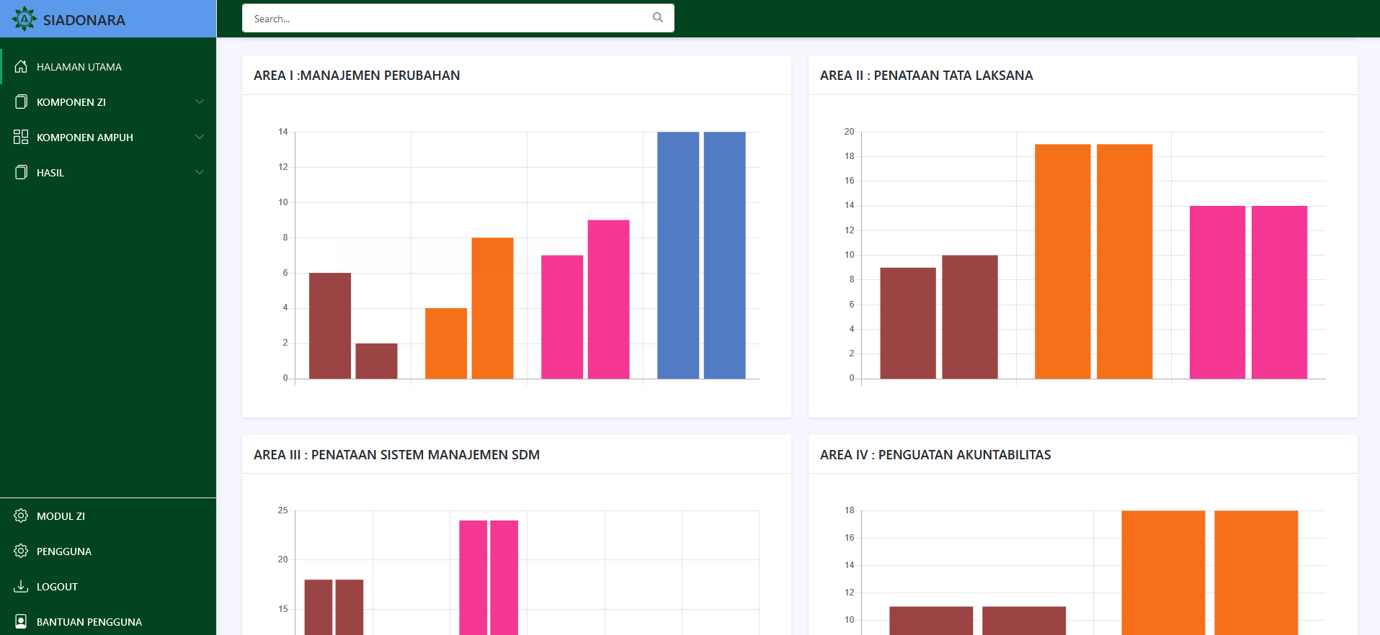
Task: Focus the Search input field
Action: pyautogui.click(x=458, y=18)
